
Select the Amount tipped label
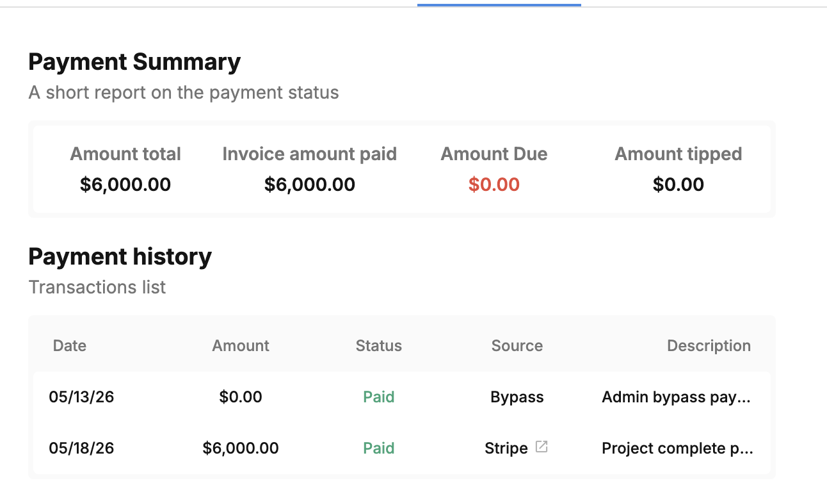(x=678, y=154)
